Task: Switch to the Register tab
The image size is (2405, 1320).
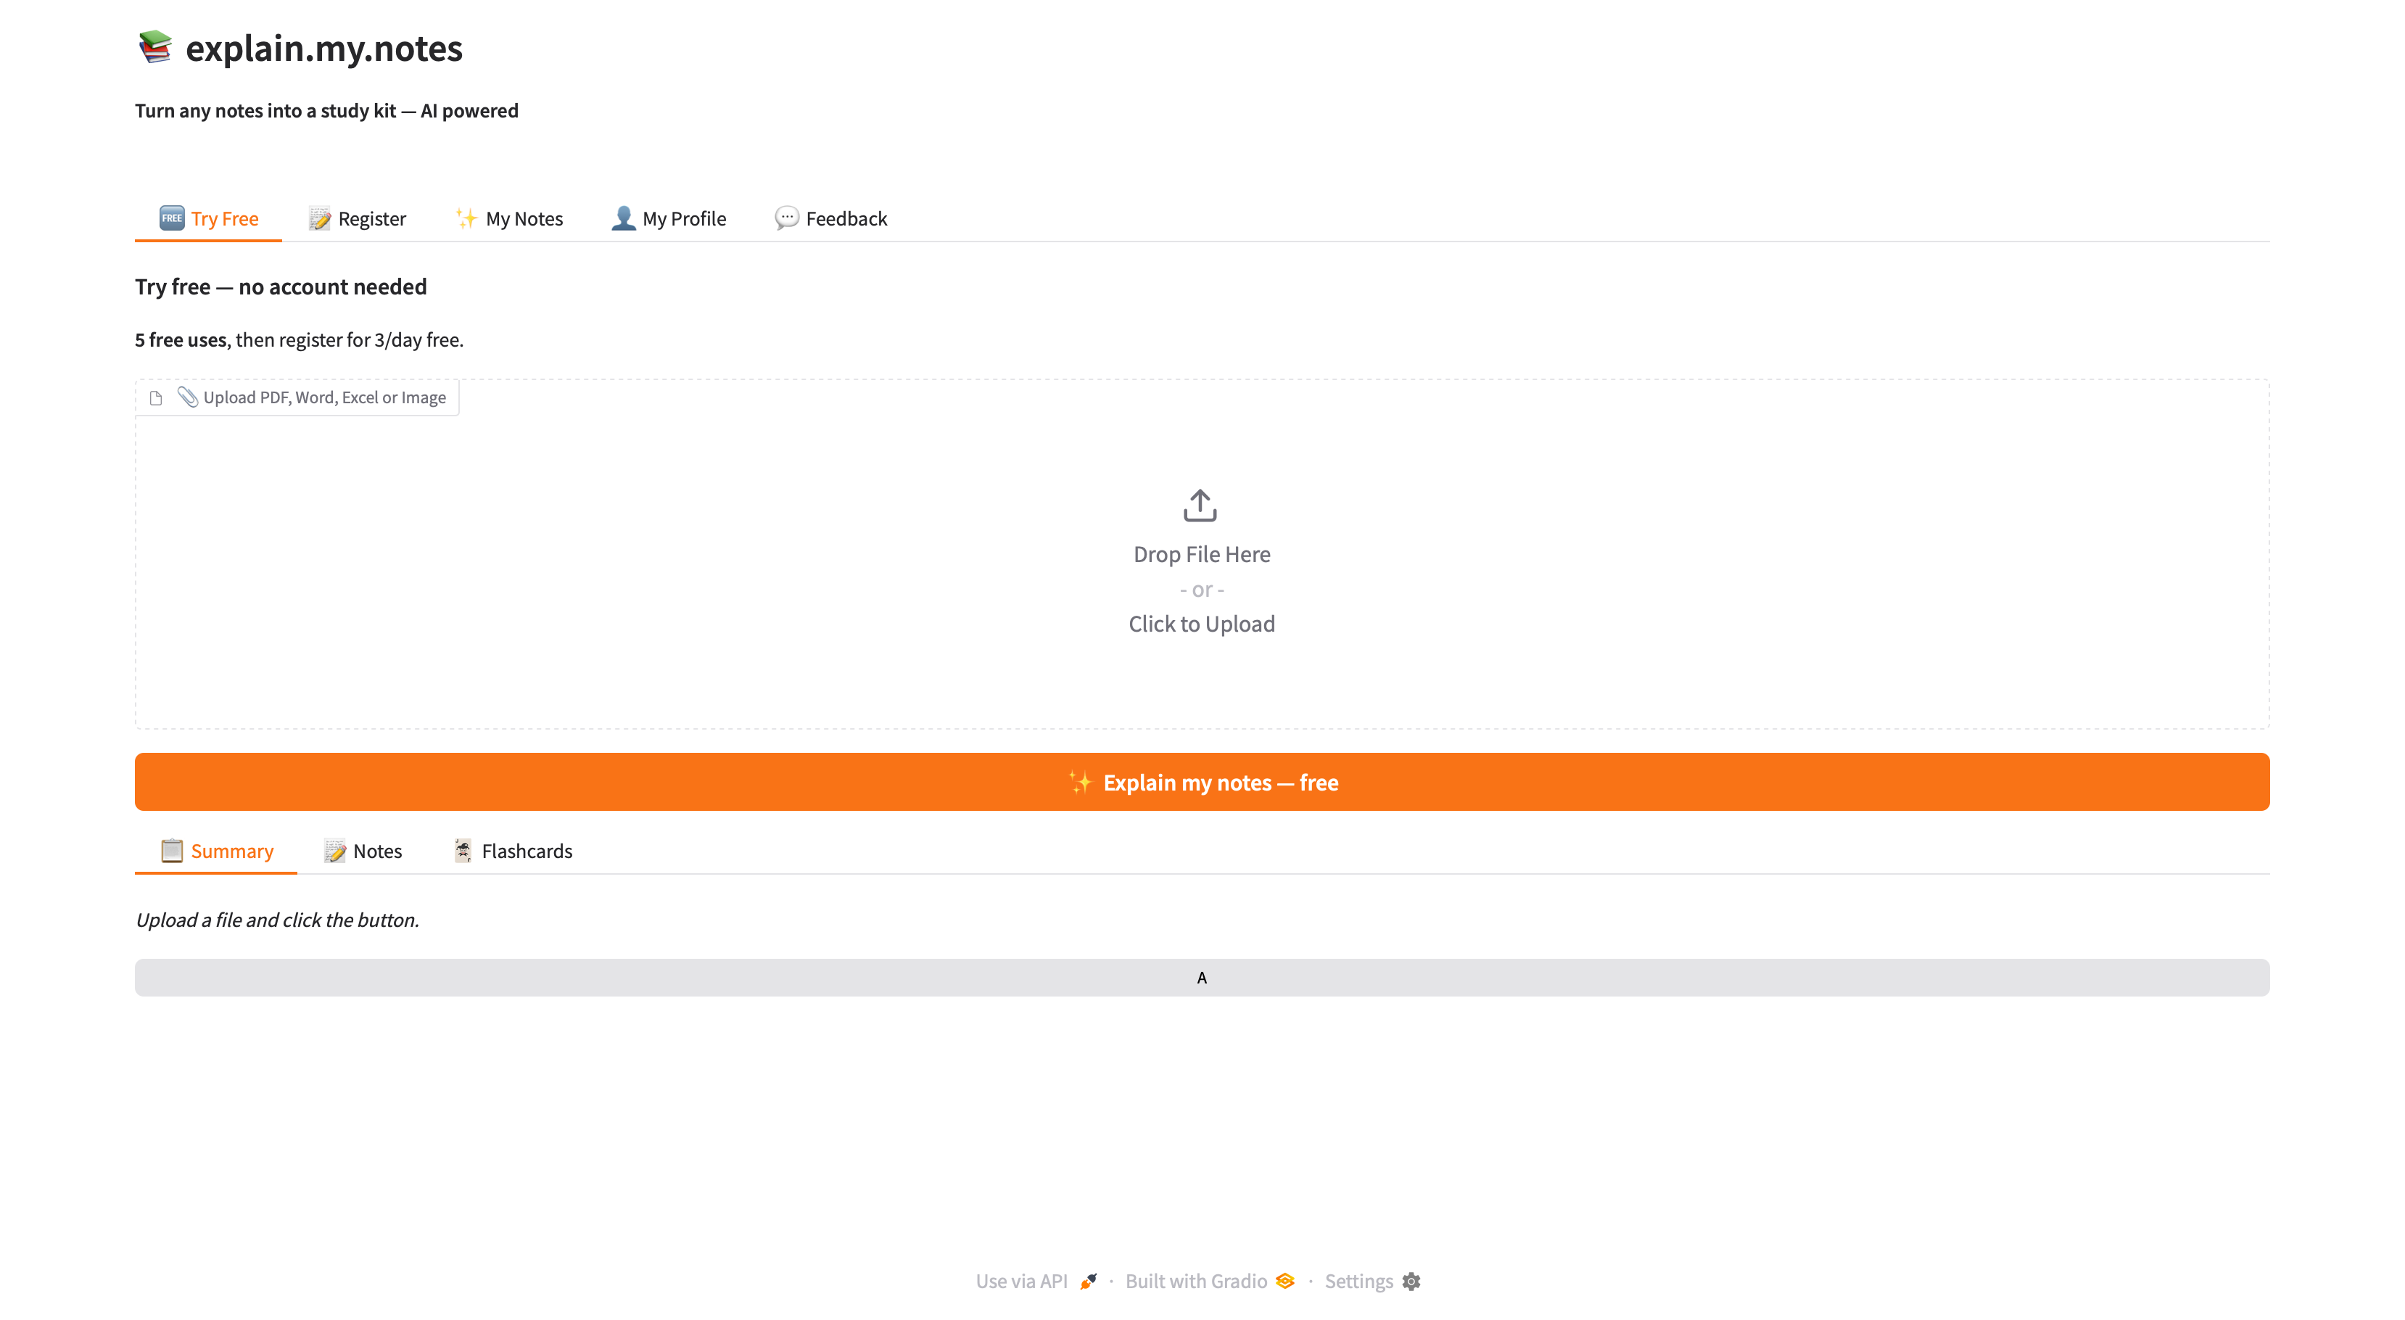Action: point(358,218)
